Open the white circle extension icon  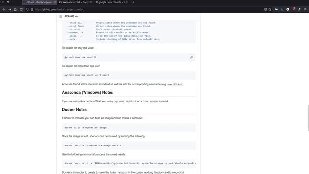pos(288,9)
